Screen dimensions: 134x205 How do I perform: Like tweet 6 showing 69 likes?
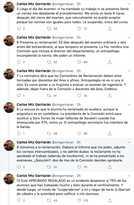tap(79, 62)
